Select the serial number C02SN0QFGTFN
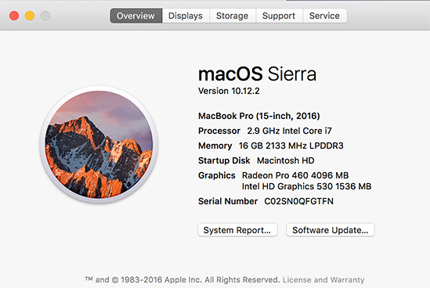 [x=299, y=201]
